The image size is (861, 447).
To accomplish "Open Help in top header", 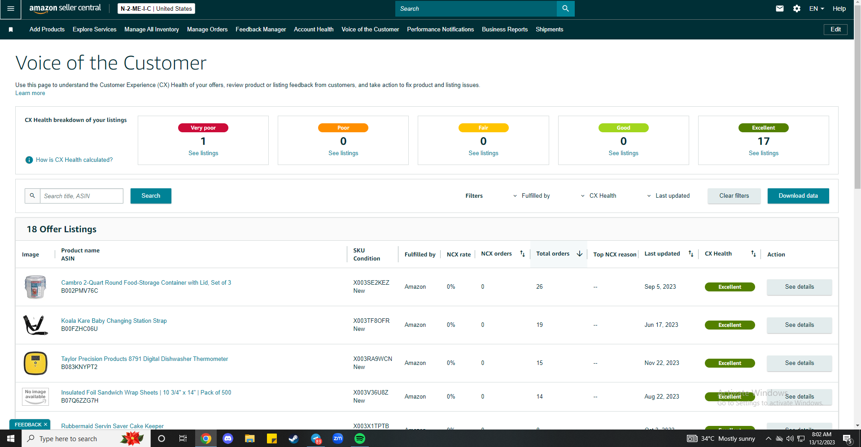I will click(x=839, y=9).
